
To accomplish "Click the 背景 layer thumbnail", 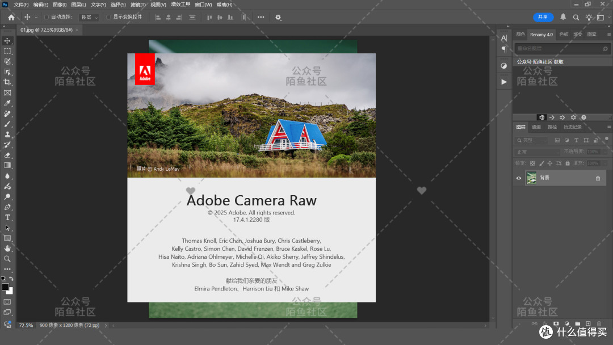I will point(531,178).
